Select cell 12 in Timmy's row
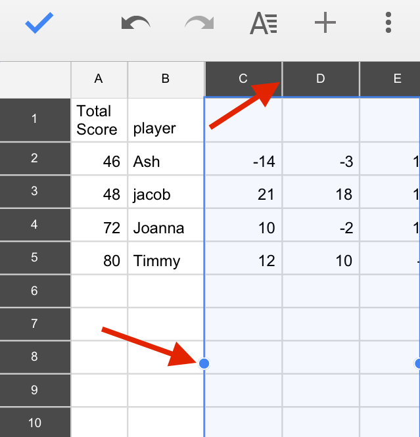This screenshot has height=437, width=420. click(x=244, y=258)
